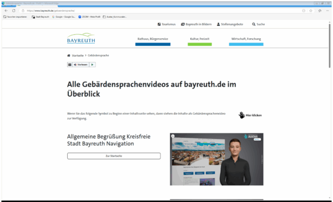Click the home icon in the breadcrumb
This screenshot has height=202, width=333.
pyautogui.click(x=69, y=55)
